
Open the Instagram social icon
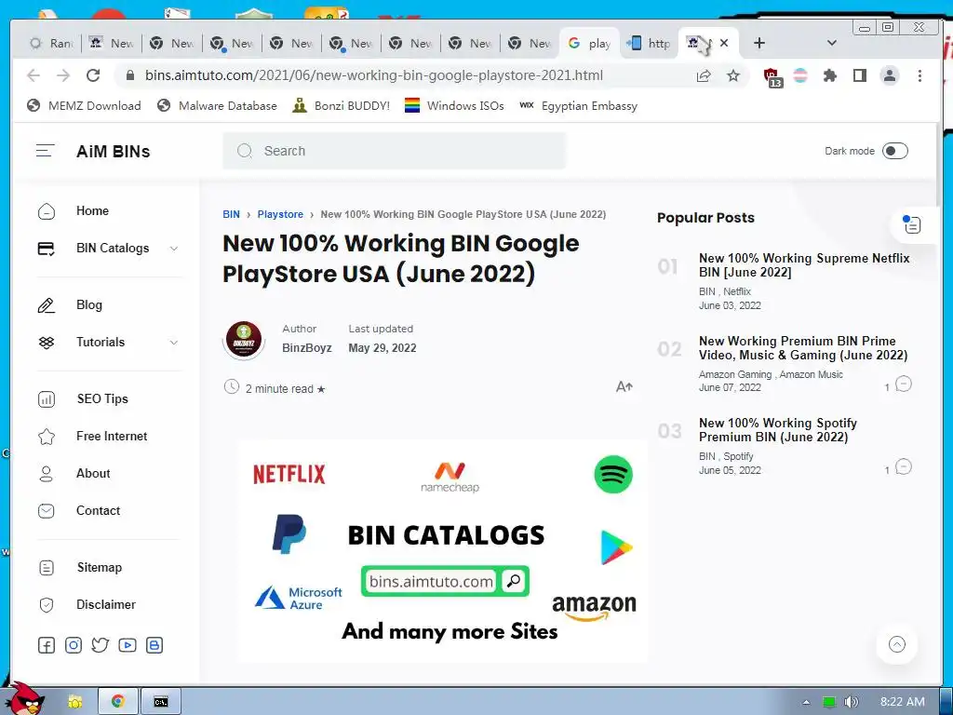click(x=74, y=645)
